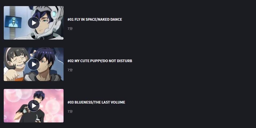256x128 pixels.
Task: Open the FLY IN SPACE/NAKED DANCE title
Action: [95, 19]
